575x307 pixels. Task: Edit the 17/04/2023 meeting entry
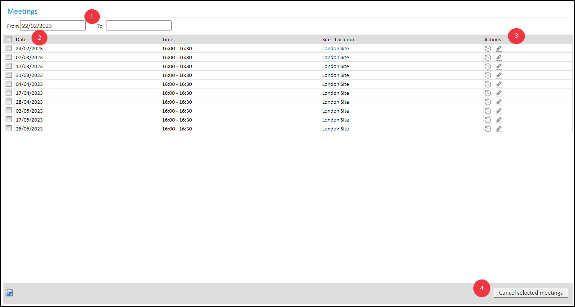point(499,93)
